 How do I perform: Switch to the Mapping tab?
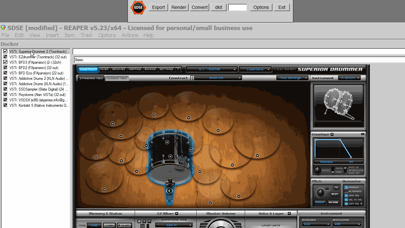coord(135,69)
